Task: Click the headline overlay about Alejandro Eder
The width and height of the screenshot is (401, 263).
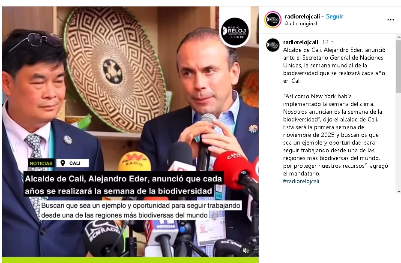Action: pos(124,185)
